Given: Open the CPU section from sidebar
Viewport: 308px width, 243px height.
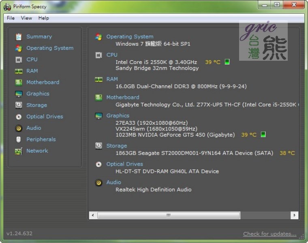Looking at the screenshot, I should coord(32,60).
